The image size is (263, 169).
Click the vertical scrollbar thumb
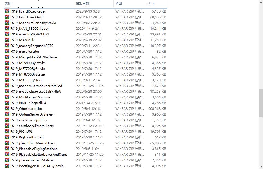tap(261, 103)
